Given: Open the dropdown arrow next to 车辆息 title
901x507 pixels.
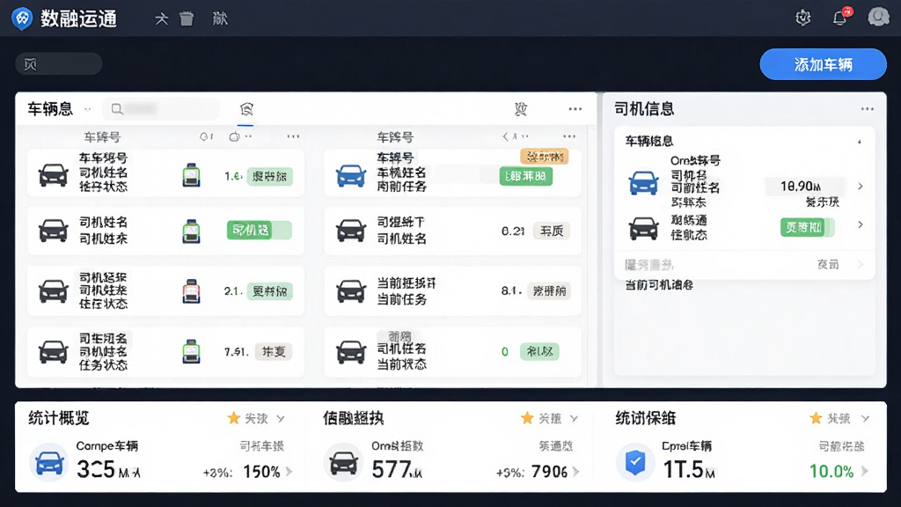Looking at the screenshot, I should pyautogui.click(x=87, y=109).
